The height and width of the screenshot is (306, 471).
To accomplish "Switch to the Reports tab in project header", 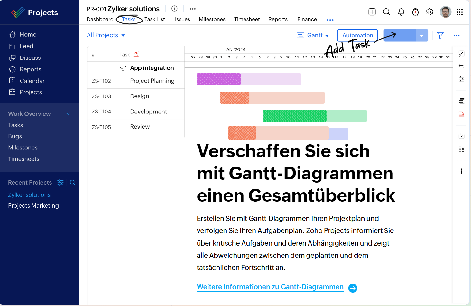I will (x=278, y=19).
